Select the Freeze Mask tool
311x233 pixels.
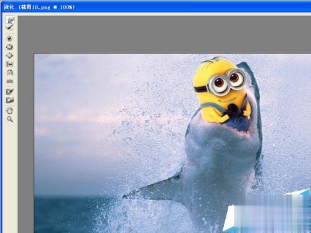(10, 91)
